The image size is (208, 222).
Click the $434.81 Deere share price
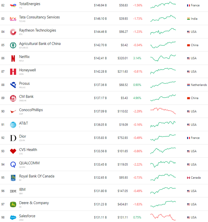coord(122,204)
